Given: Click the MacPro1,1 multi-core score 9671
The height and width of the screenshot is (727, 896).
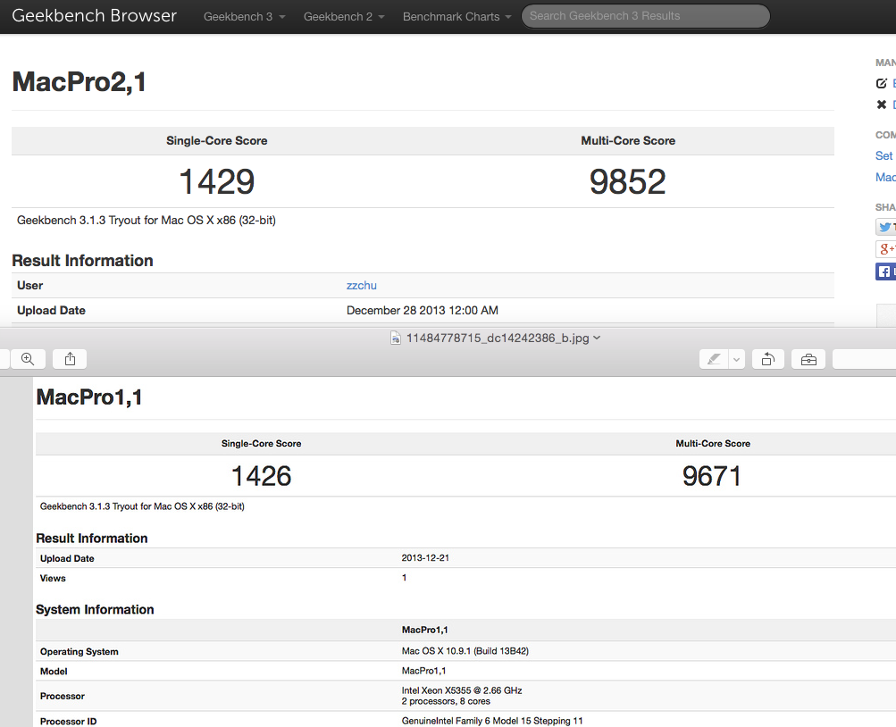Looking at the screenshot, I should pos(712,476).
